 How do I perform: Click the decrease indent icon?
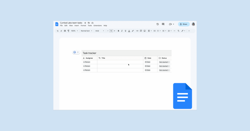point(174,31)
